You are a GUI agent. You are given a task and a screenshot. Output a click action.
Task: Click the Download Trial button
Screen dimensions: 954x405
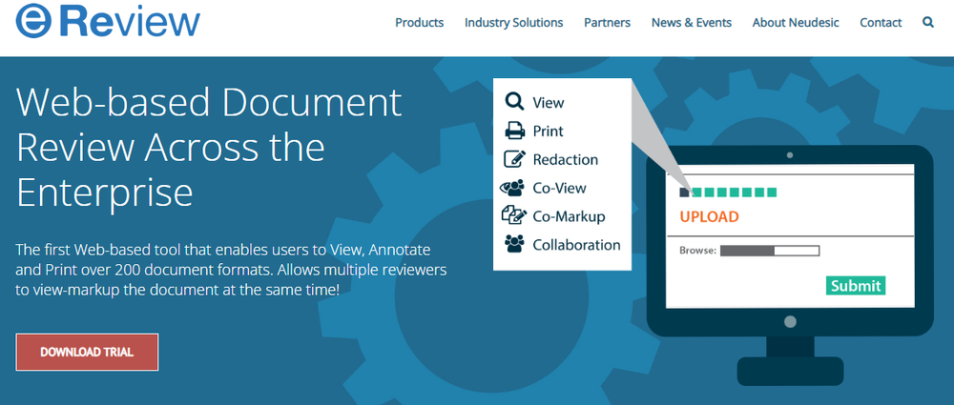[x=87, y=352]
